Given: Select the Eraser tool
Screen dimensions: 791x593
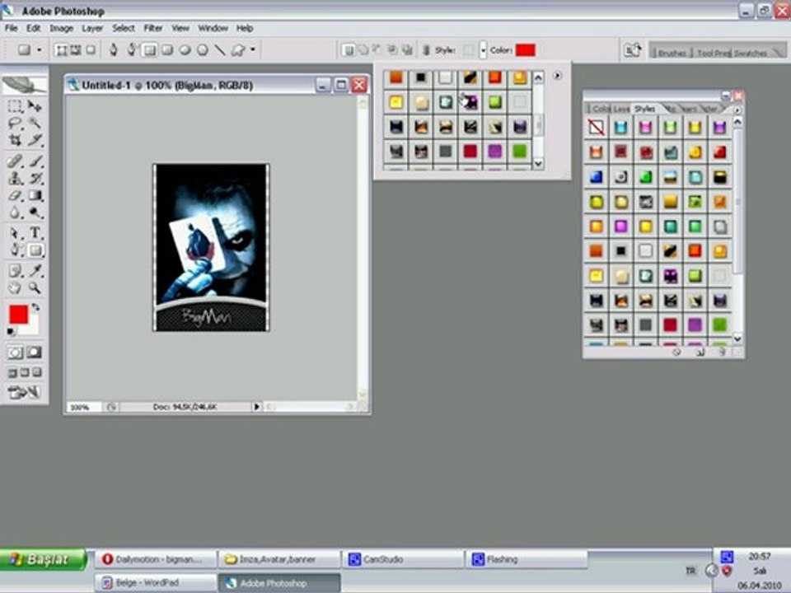Looking at the screenshot, I should pos(15,196).
